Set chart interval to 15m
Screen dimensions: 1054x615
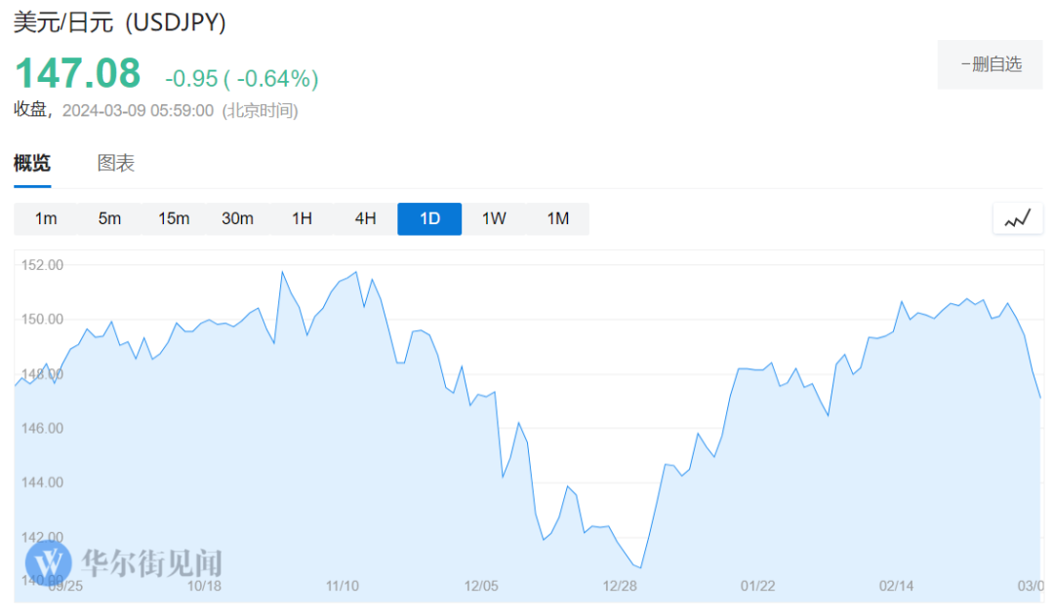(174, 219)
